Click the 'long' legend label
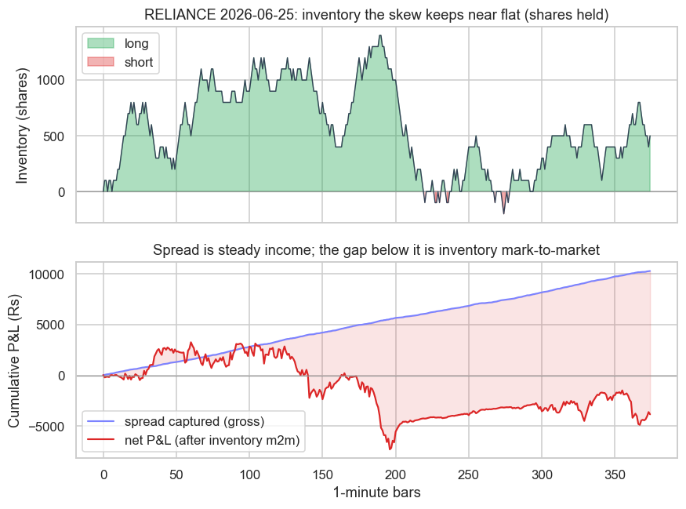686x509 pixels. coord(136,43)
